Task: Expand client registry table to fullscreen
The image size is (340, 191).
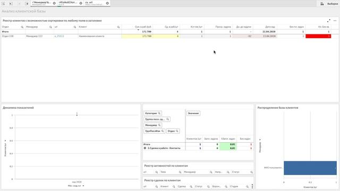Action: point(329,21)
